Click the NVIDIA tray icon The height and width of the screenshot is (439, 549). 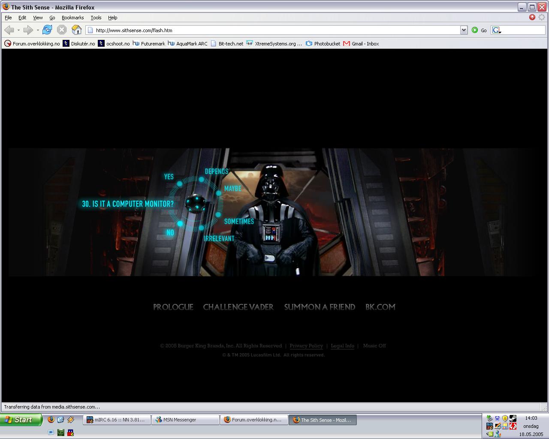pyautogui.click(x=489, y=434)
